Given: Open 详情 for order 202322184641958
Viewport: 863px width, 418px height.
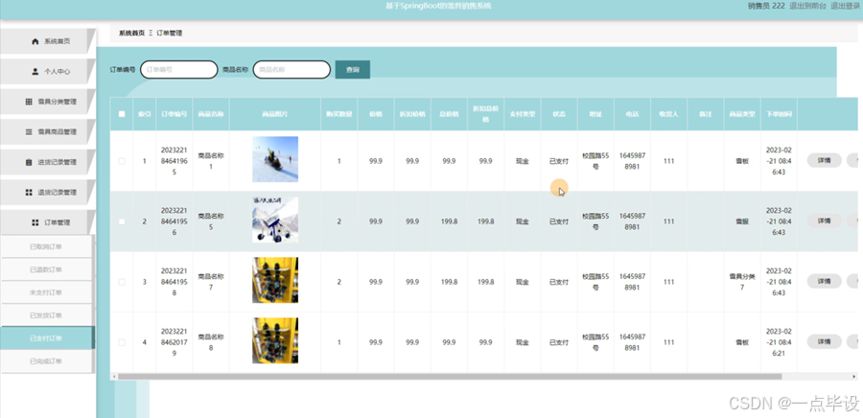Looking at the screenshot, I should 824,281.
